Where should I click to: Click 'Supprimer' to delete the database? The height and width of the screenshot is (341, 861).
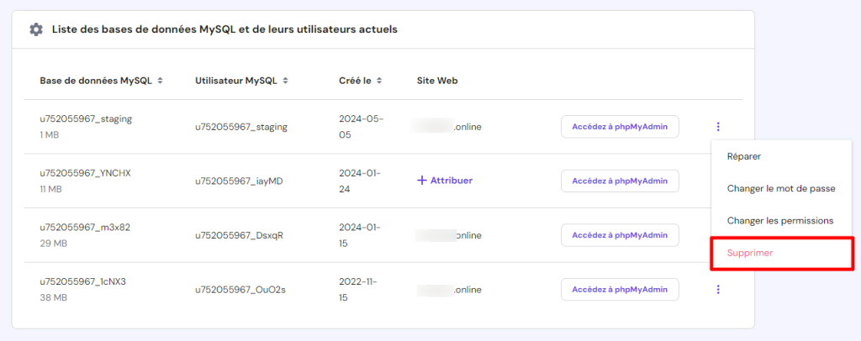(749, 253)
